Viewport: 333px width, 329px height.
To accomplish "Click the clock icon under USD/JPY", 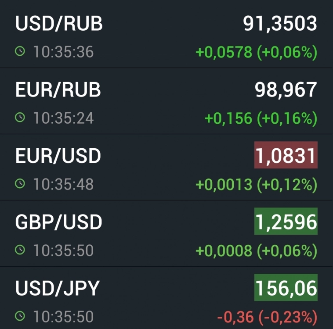I will pos(20,316).
